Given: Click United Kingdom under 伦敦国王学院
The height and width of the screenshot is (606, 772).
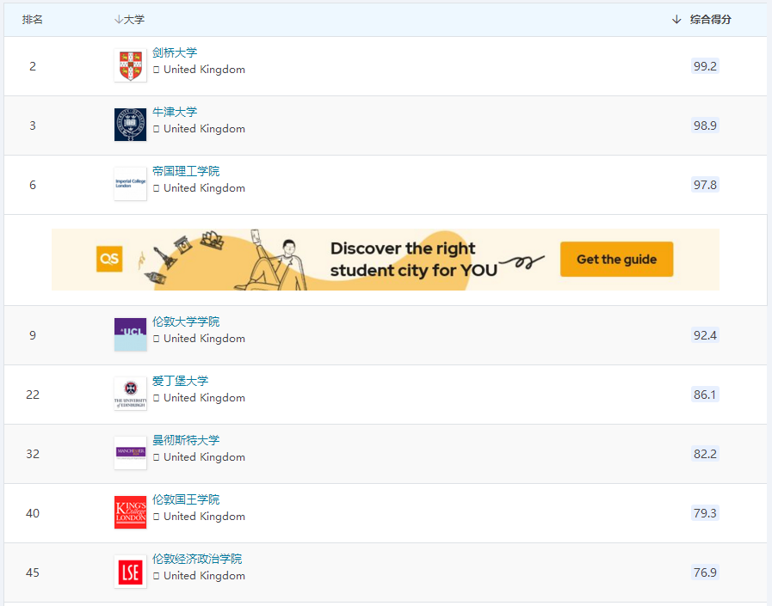Looking at the screenshot, I should click(x=204, y=517).
